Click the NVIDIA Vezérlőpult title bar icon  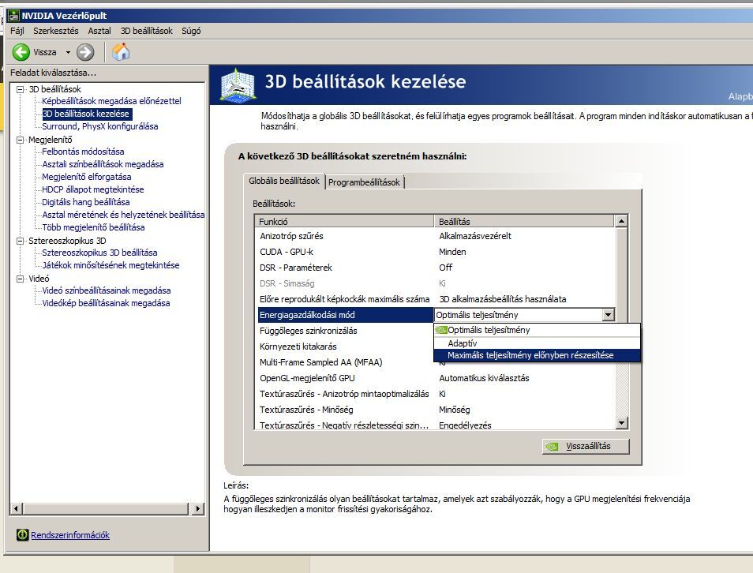(13, 15)
